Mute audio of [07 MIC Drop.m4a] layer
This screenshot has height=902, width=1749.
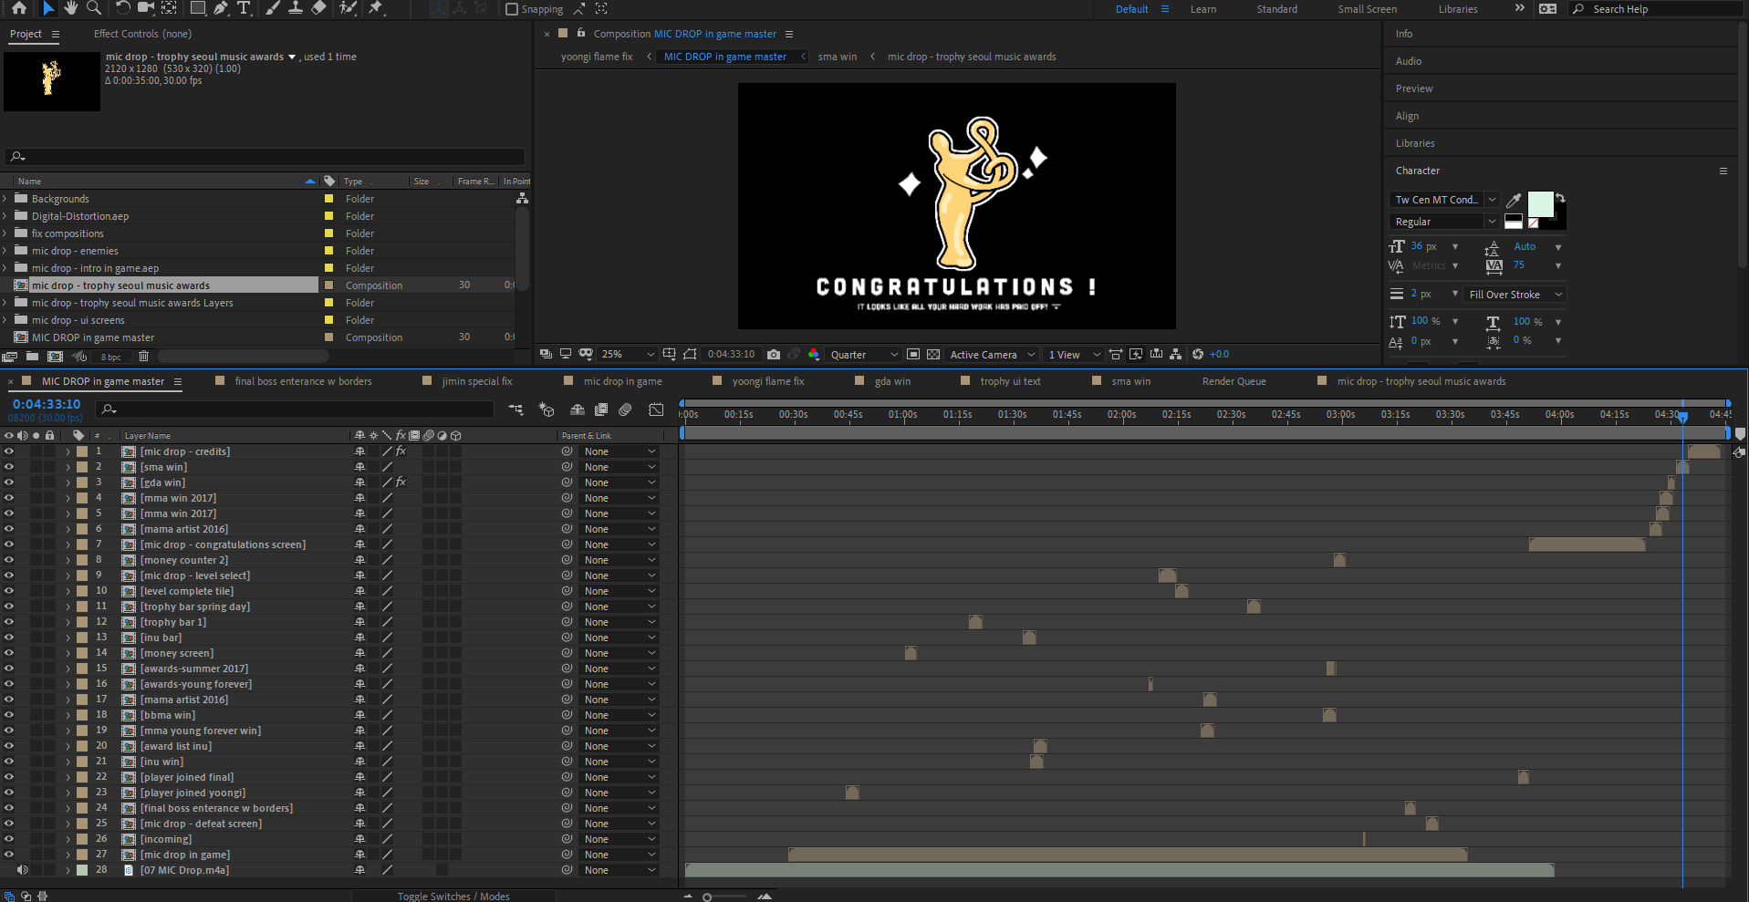tap(22, 870)
